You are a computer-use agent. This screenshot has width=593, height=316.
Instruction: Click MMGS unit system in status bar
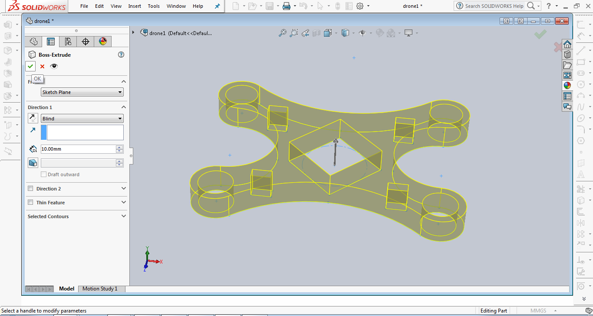click(x=538, y=311)
